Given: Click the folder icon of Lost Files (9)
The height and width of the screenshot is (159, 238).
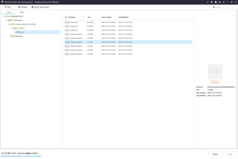Looking at the screenshot, I should point(11,20).
